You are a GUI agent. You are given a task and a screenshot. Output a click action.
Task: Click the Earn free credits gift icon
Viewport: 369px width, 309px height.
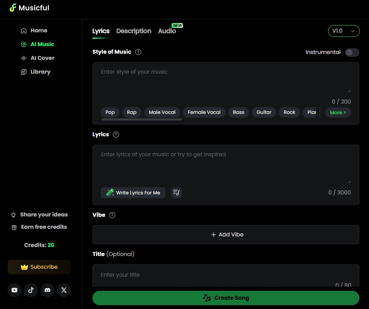tap(14, 227)
